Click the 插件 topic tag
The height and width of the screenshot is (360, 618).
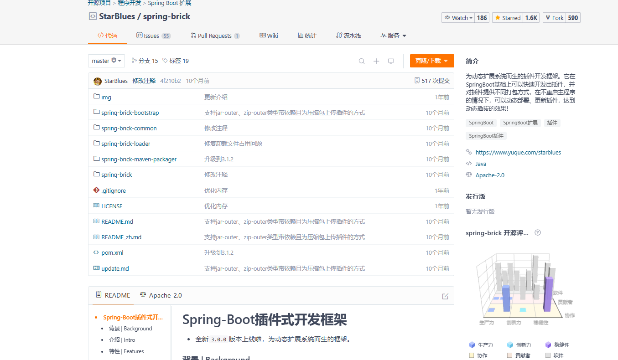pyautogui.click(x=552, y=123)
